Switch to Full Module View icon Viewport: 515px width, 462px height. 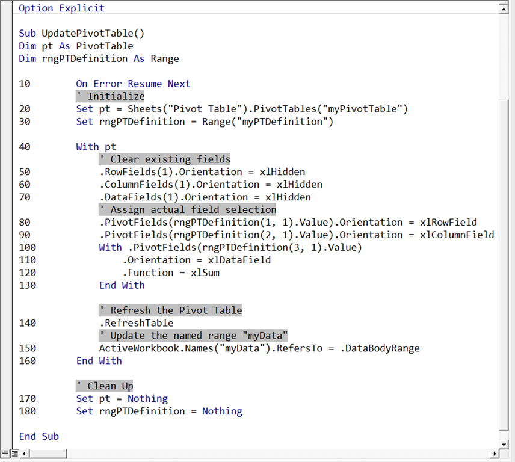[14, 454]
